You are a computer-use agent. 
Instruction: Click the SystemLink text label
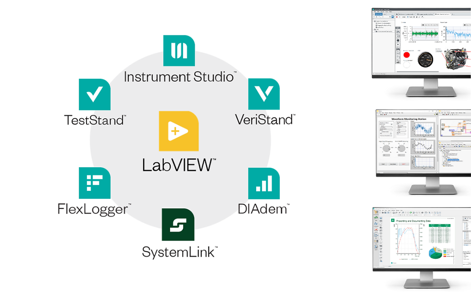(180, 252)
